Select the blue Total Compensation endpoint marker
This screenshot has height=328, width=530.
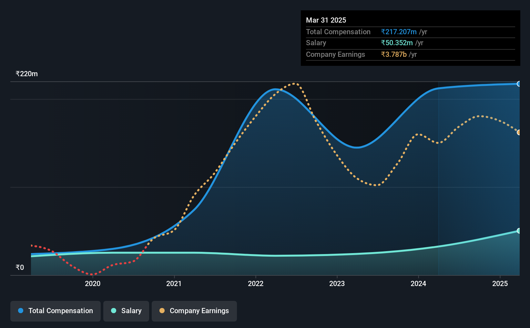click(519, 84)
